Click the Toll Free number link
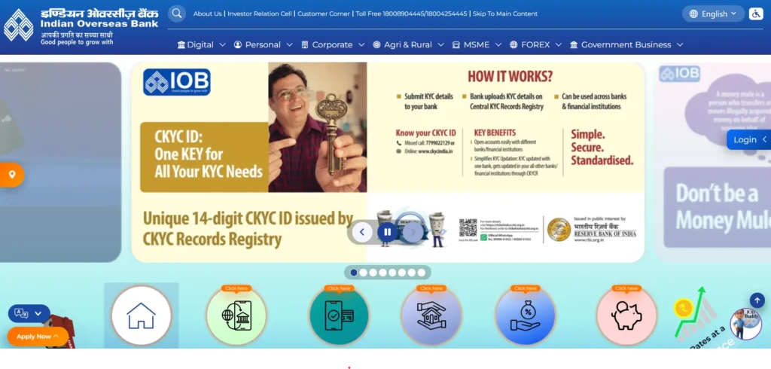771x369 pixels. tap(411, 14)
